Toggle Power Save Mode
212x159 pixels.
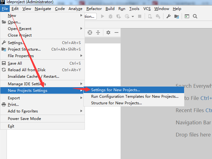[42, 118]
